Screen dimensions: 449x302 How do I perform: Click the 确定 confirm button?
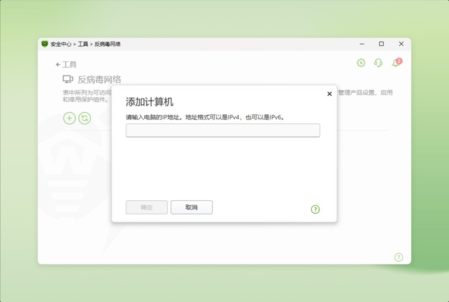[x=146, y=207]
